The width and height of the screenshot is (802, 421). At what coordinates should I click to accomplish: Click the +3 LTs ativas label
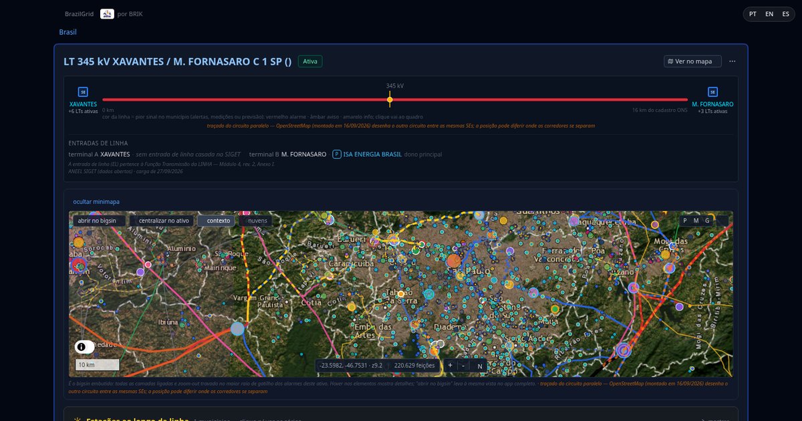(712, 112)
